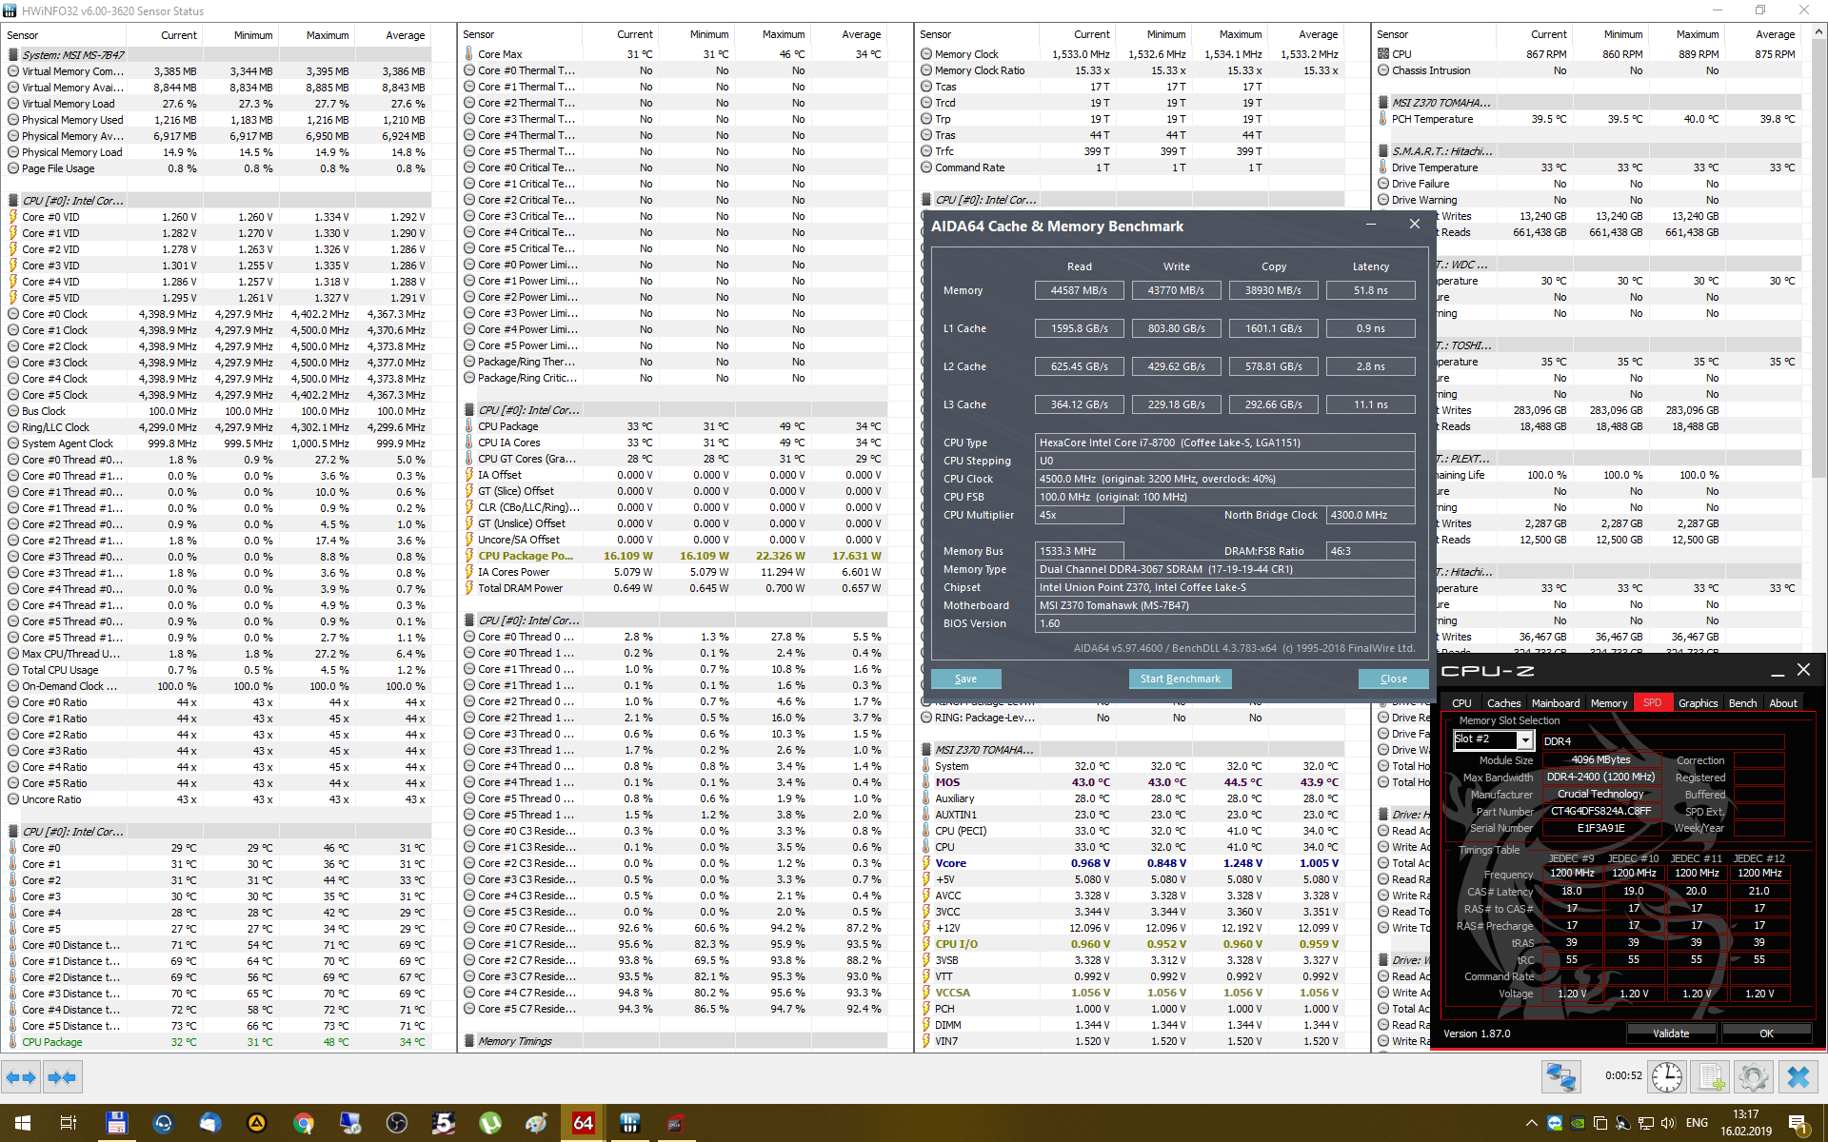The width and height of the screenshot is (1828, 1142).
Task: Switch to CPU-Z Mainboard tab
Action: (1555, 703)
